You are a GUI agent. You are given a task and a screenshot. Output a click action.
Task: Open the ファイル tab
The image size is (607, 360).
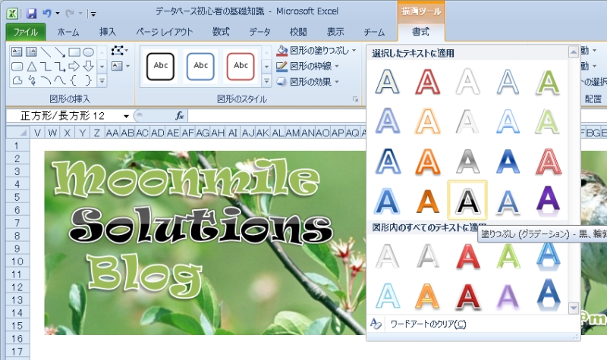[25, 32]
